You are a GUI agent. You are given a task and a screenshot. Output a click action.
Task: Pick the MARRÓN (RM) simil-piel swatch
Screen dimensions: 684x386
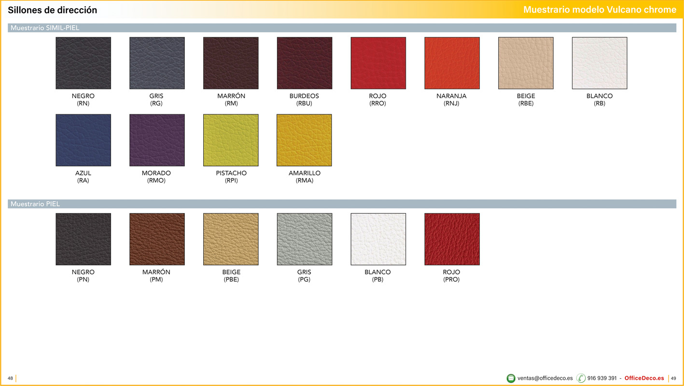(x=231, y=63)
